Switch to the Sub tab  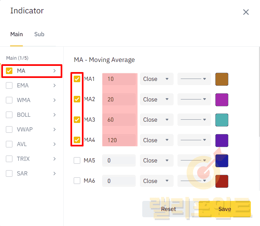click(39, 34)
